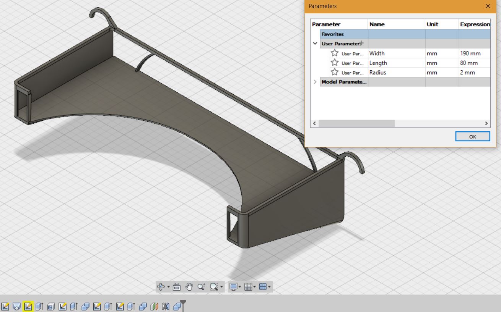
Task: Favorite the Length parameter star
Action: (x=335, y=63)
